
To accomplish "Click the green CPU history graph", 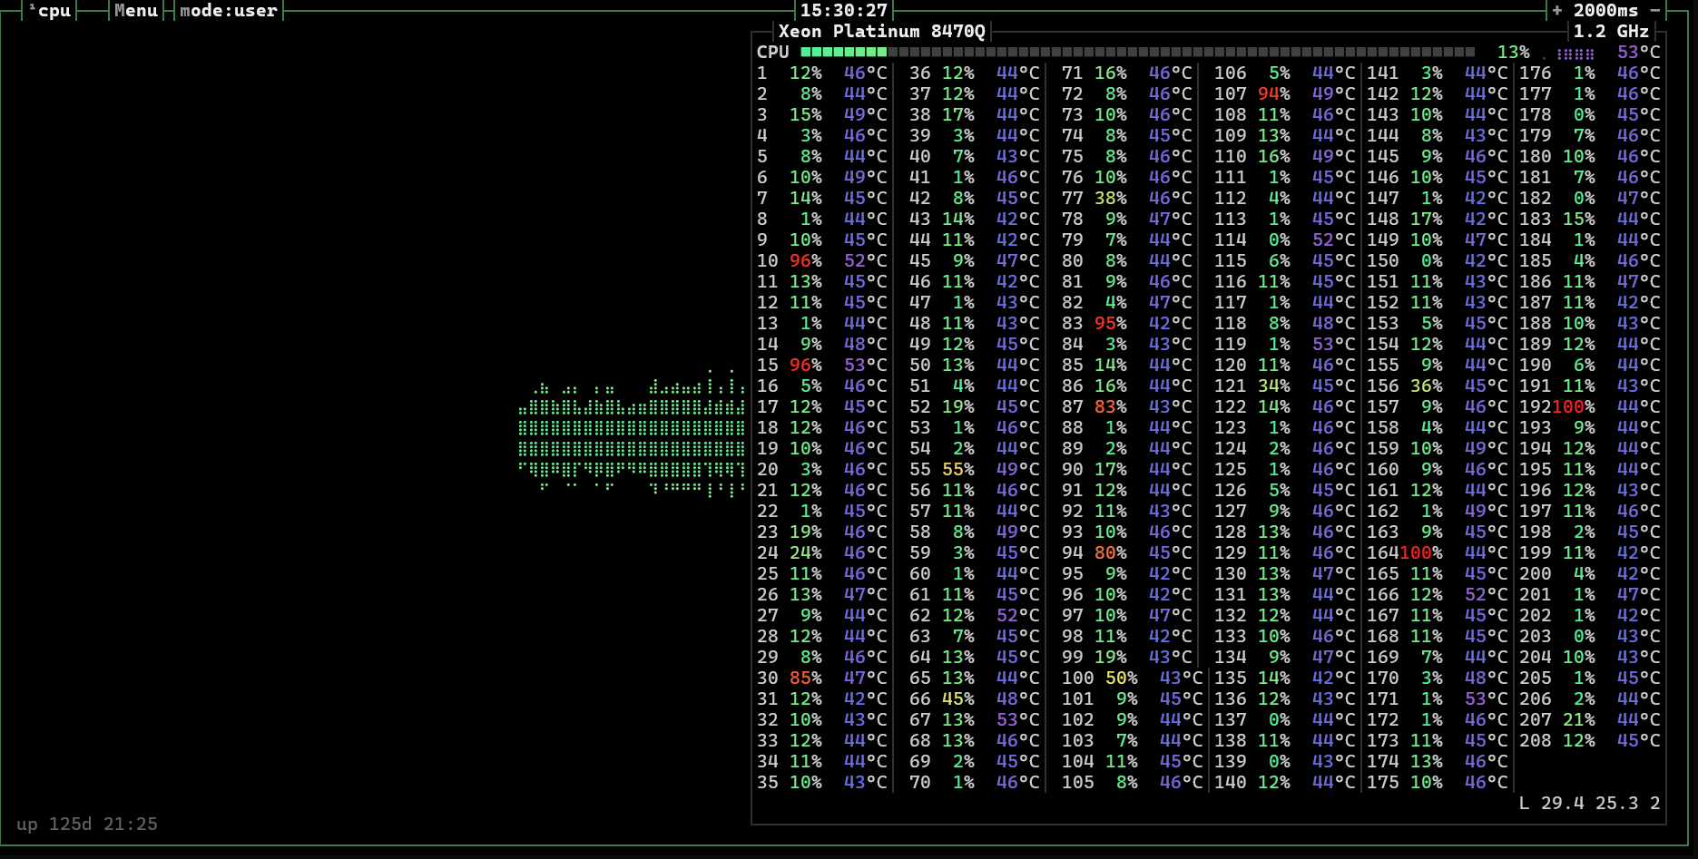I will coord(632,435).
